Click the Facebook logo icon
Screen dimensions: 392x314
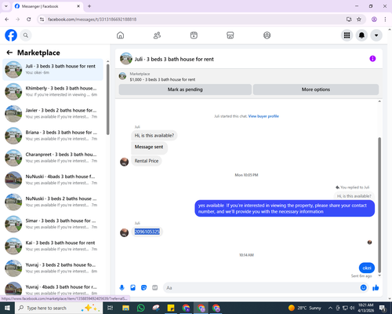point(11,35)
